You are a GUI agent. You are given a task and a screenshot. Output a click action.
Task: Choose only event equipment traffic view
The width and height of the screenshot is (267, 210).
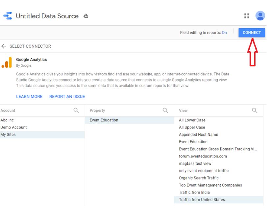point(219,171)
